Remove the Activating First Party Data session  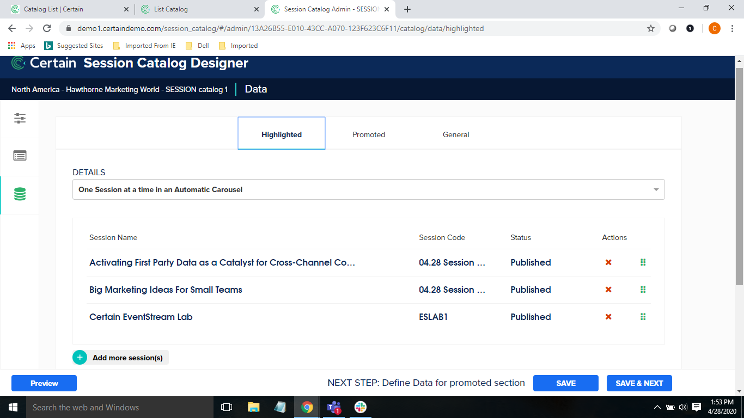click(608, 262)
